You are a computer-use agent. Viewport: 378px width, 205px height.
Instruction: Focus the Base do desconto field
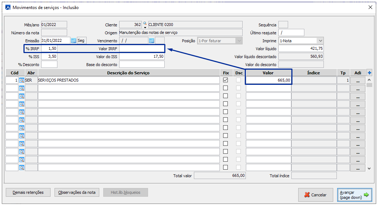142,65
